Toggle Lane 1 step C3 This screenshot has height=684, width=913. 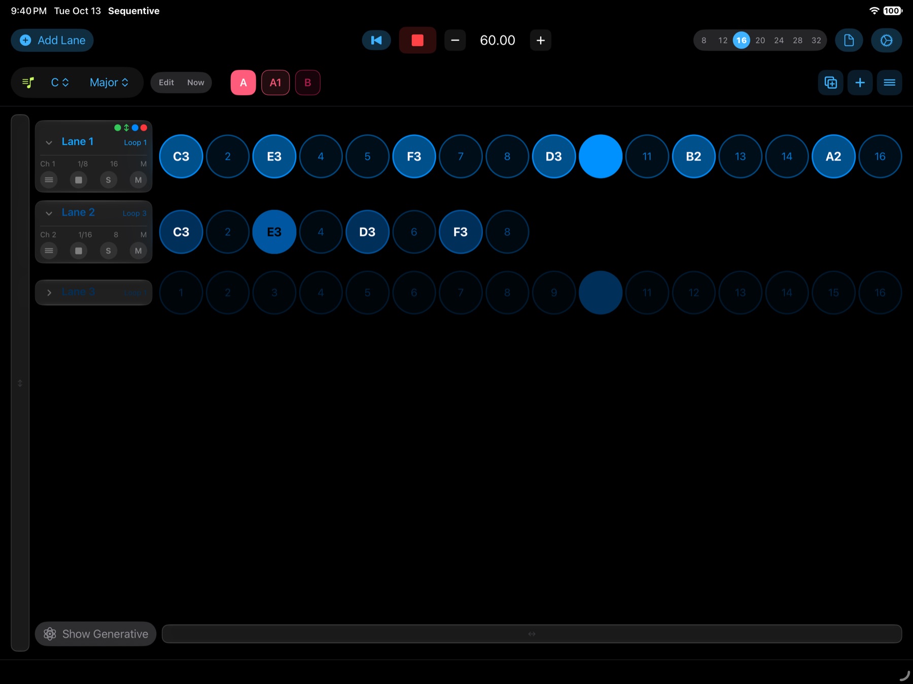(x=181, y=156)
